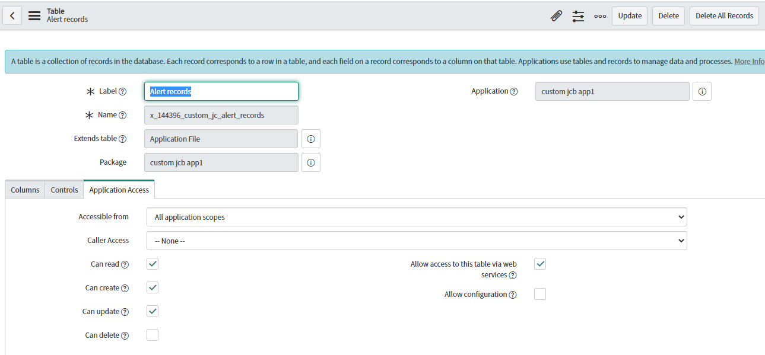
Task: Click the help icon next to Label
Action: pos(123,91)
